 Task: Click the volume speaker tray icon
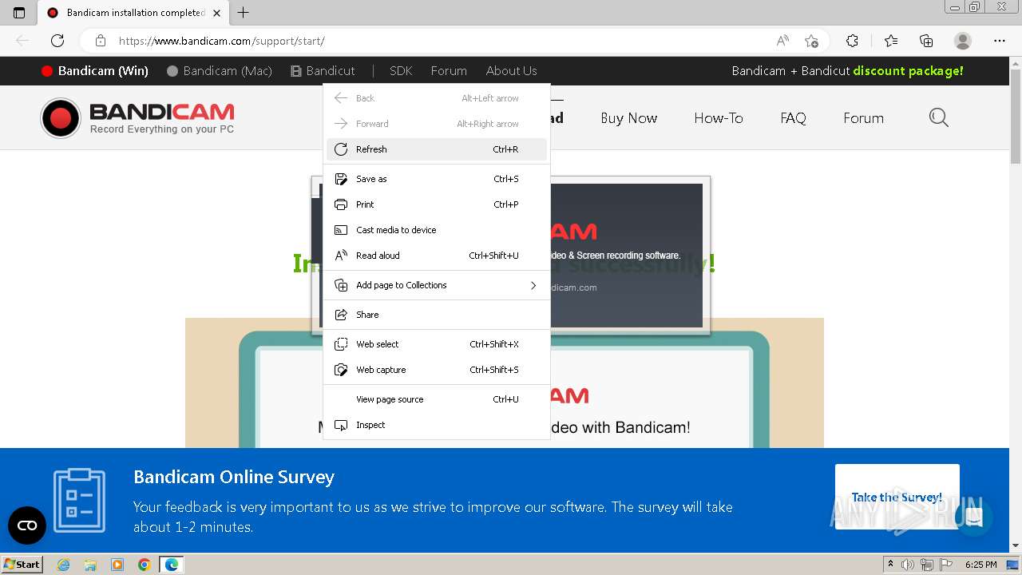pos(908,565)
